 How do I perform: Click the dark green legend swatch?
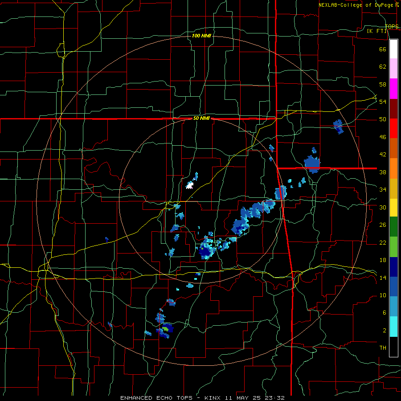[393, 227]
